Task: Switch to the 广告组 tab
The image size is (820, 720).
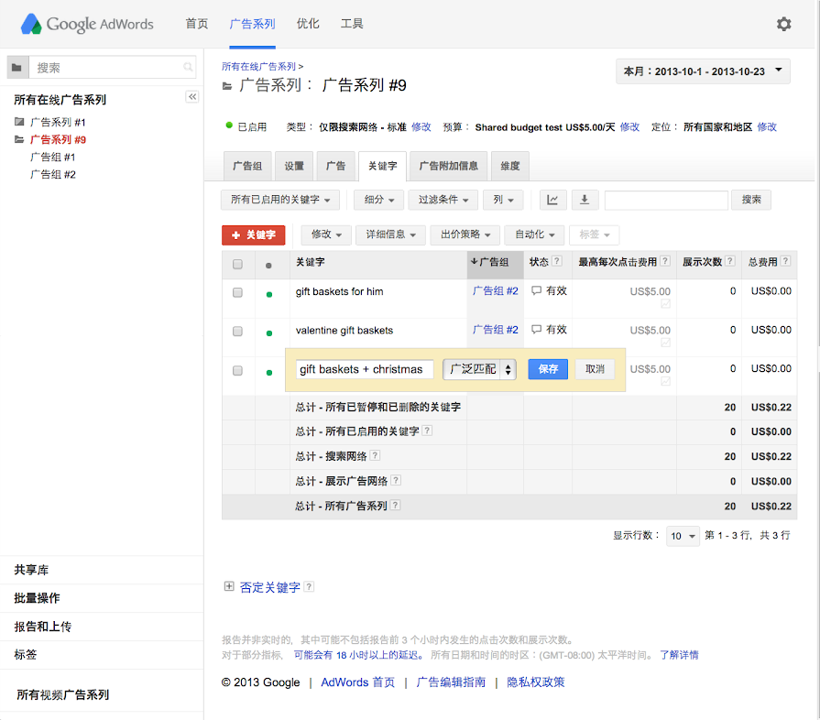Action: 247,166
